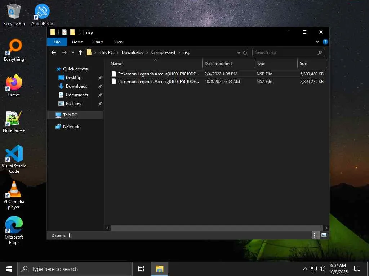Sort by the Name column header
This screenshot has height=276, width=369.
click(155, 64)
